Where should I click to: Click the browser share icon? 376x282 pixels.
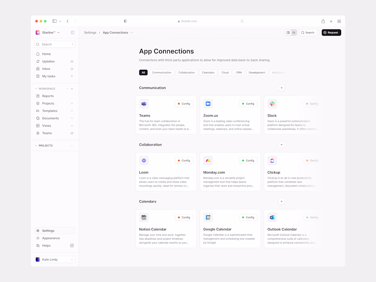[323, 21]
